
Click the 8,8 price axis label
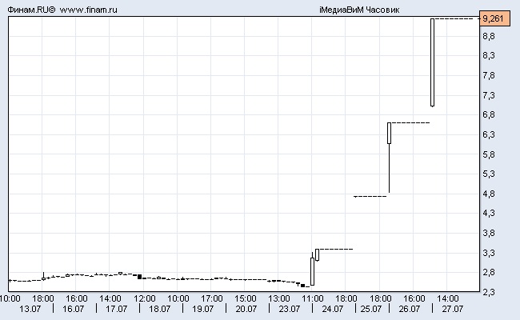[489, 36]
